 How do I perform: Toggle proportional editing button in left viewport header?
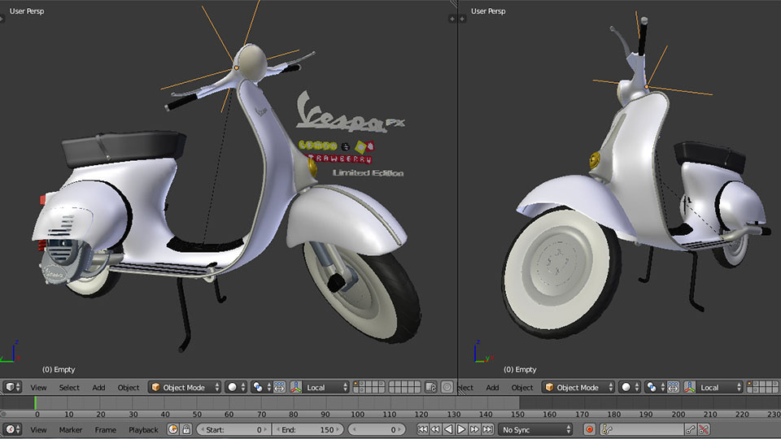tap(447, 387)
